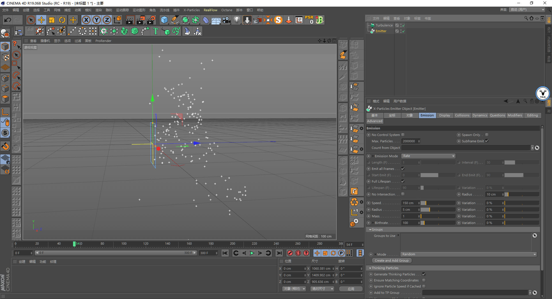Screen dimensions: 552x299
Task: Click Create and Add Group button
Action: tap(392, 260)
